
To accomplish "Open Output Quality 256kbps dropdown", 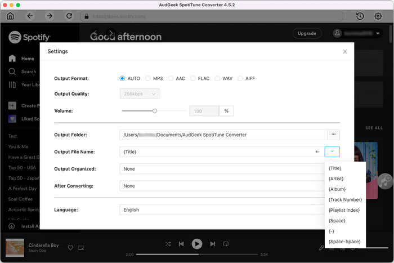I will click(140, 94).
